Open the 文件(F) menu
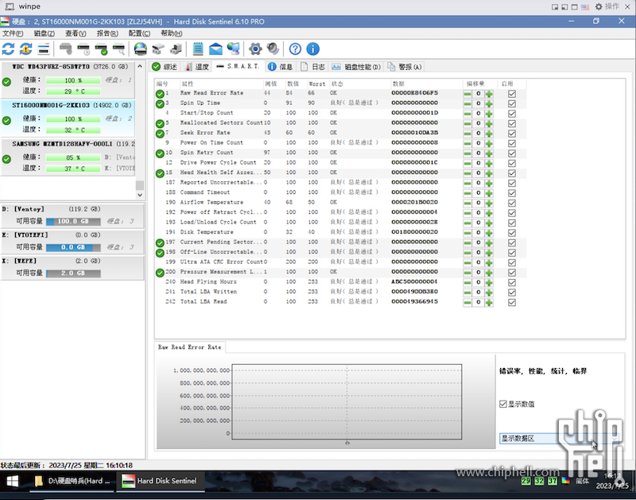This screenshot has height=500, width=636. [x=13, y=33]
